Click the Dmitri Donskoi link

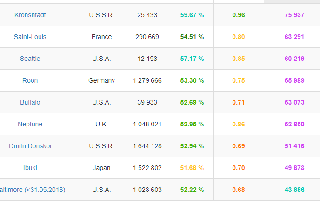point(30,146)
